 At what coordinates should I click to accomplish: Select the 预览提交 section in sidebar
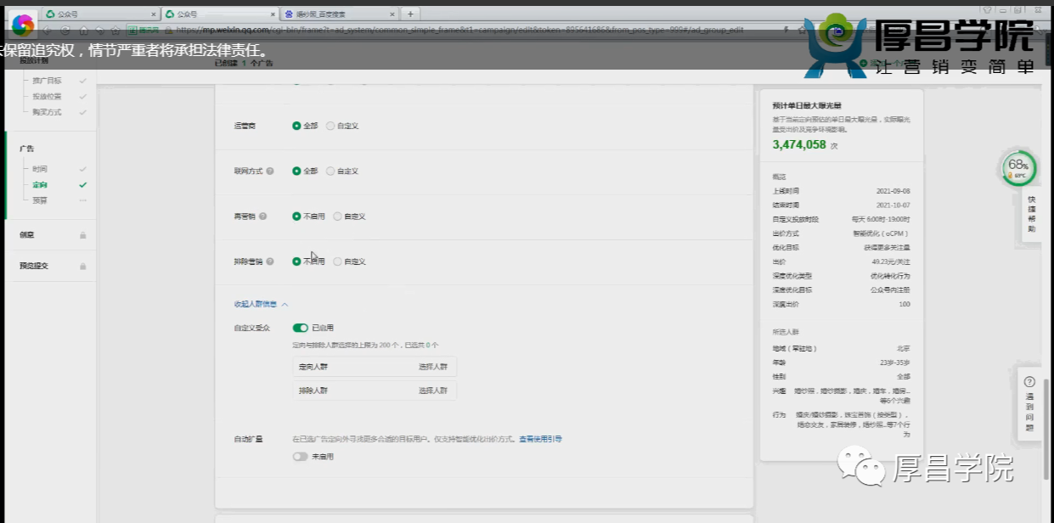[x=34, y=266]
